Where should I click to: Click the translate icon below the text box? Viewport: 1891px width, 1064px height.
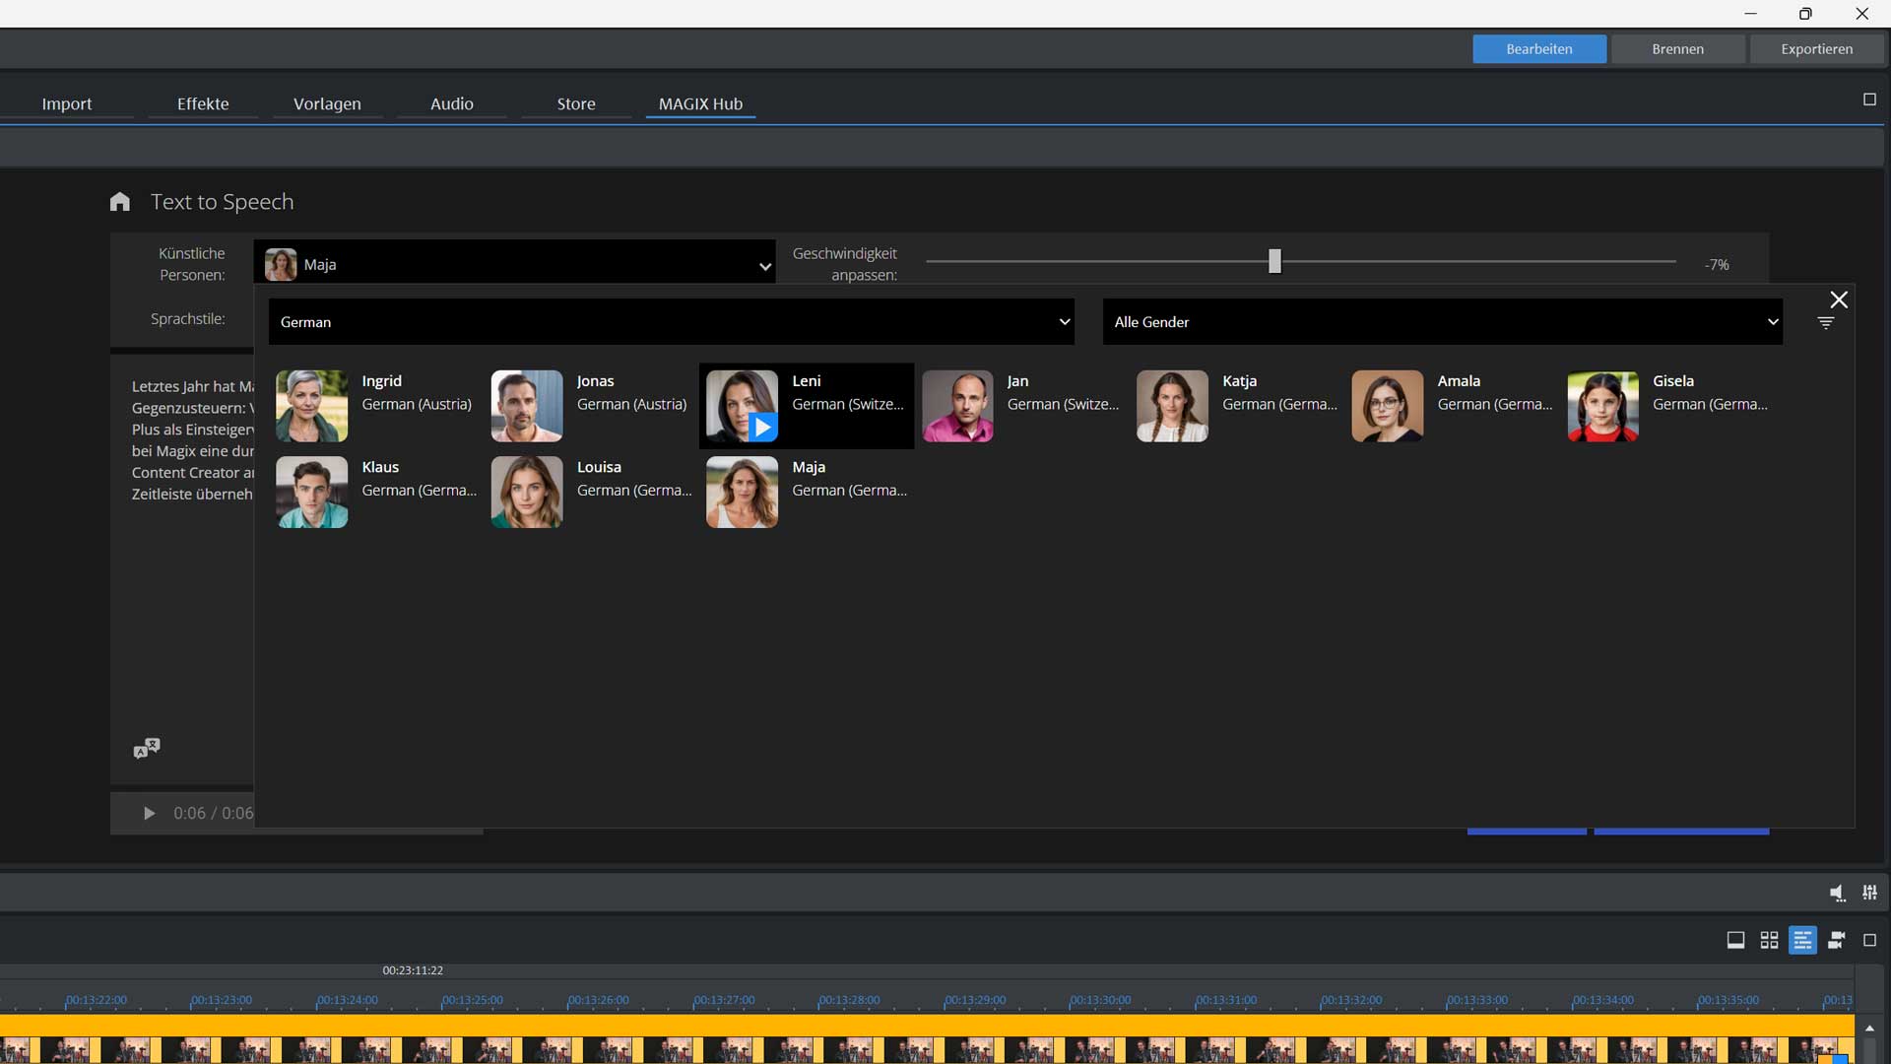[147, 749]
